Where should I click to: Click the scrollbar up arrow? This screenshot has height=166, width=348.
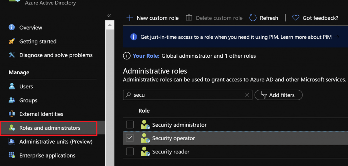[x=110, y=25]
